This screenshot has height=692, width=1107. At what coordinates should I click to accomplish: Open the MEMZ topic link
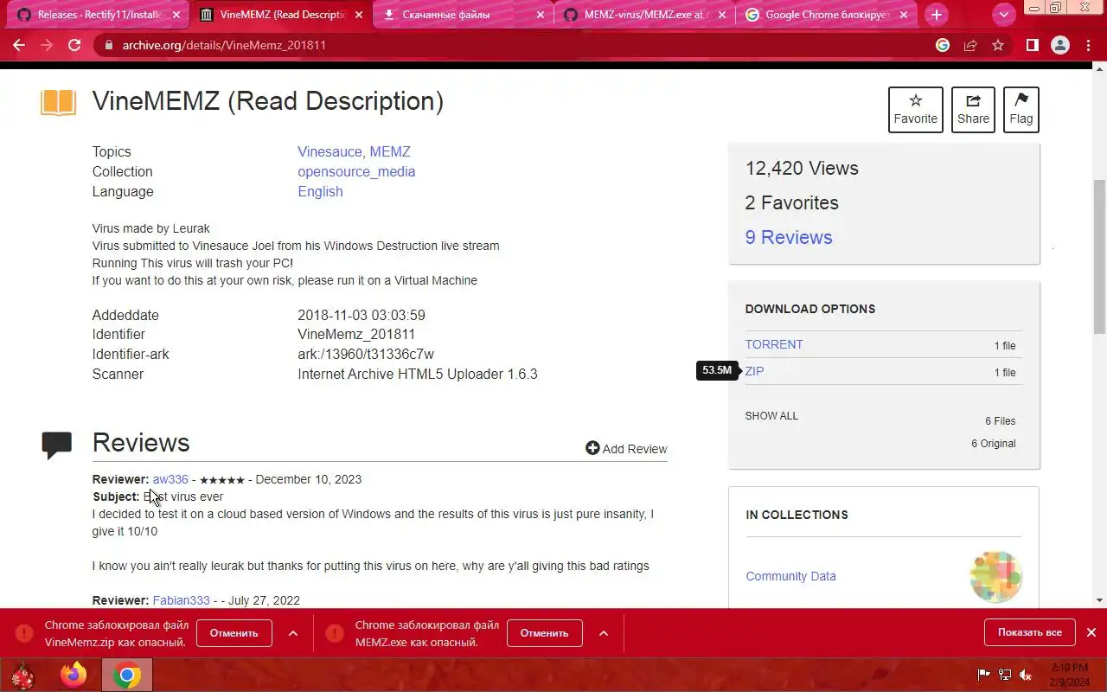(390, 151)
